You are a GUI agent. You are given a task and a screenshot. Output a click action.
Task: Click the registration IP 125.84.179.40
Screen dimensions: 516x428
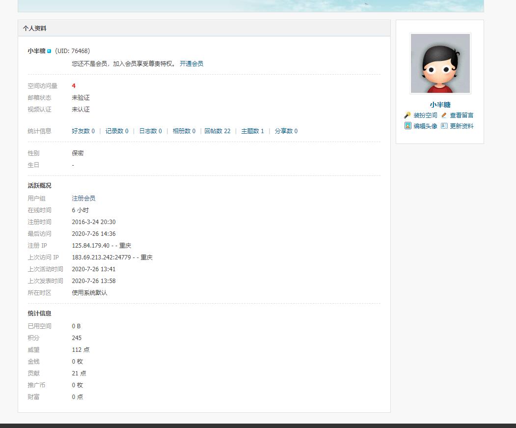point(90,246)
